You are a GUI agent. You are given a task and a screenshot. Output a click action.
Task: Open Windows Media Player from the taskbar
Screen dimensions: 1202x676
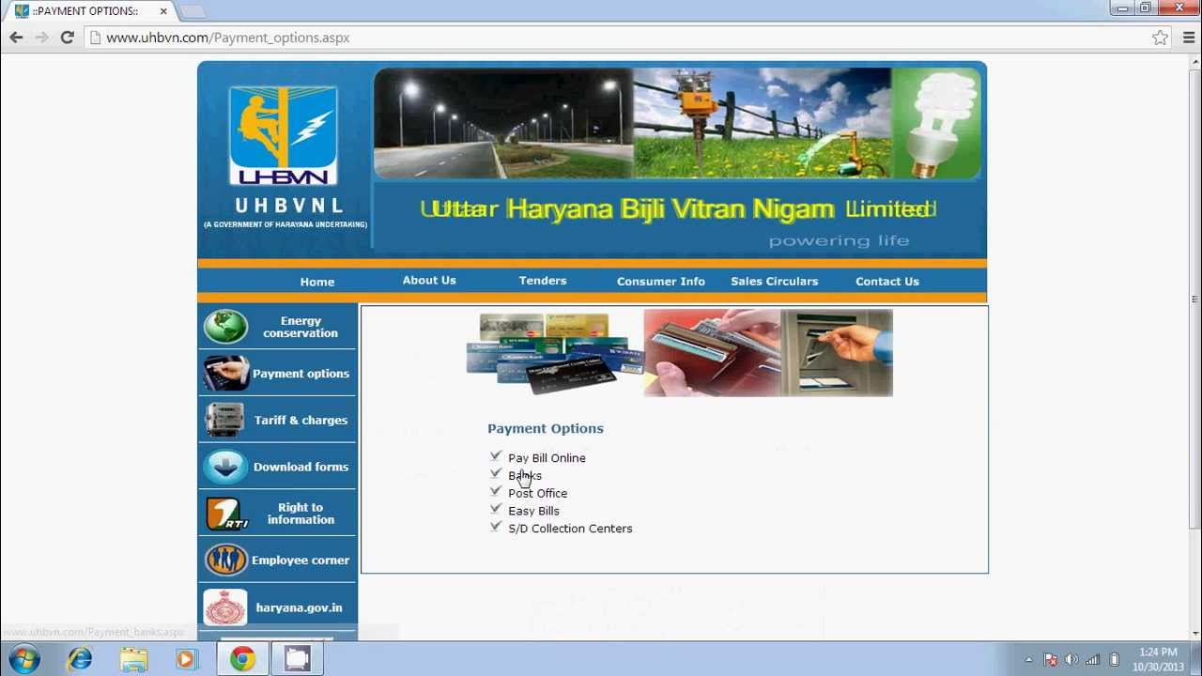click(x=187, y=659)
